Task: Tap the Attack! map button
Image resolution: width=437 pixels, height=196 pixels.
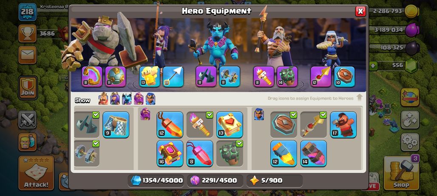Action: click(x=36, y=173)
